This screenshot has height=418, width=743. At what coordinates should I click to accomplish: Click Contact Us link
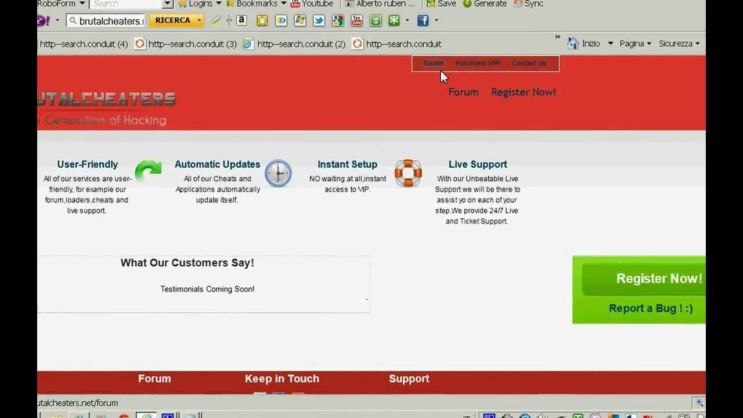coord(529,63)
